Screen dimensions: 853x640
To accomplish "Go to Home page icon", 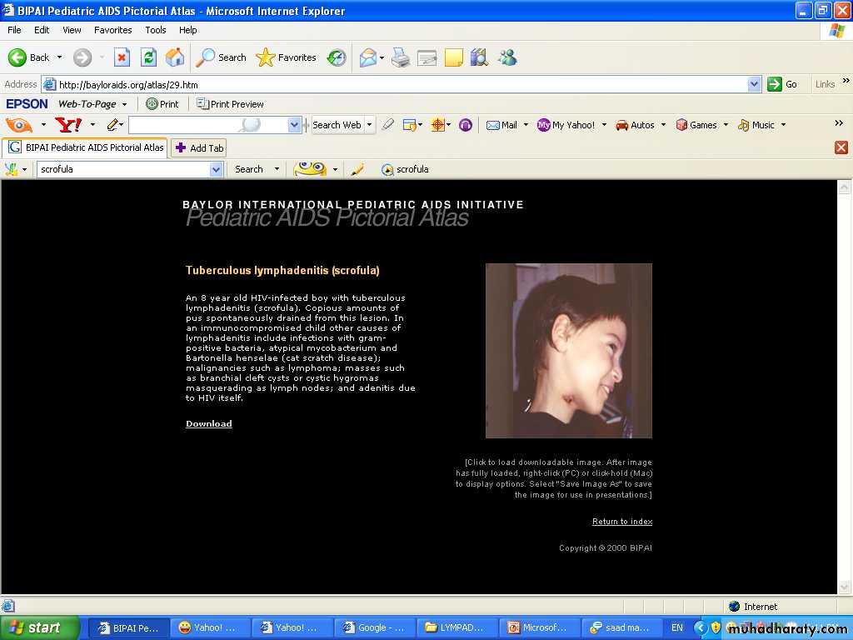I will pos(175,57).
